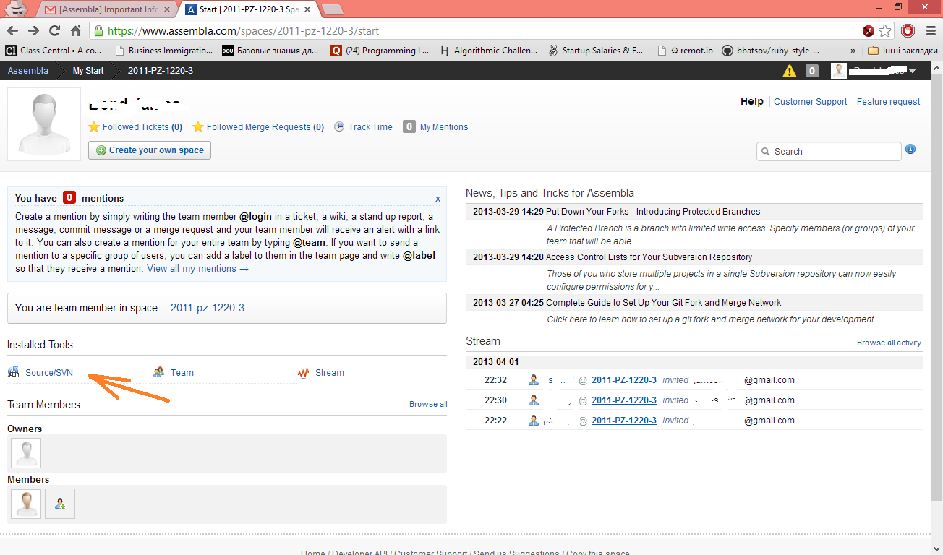Dismiss the mentions box with the x
The width and height of the screenshot is (943, 555).
tap(438, 199)
